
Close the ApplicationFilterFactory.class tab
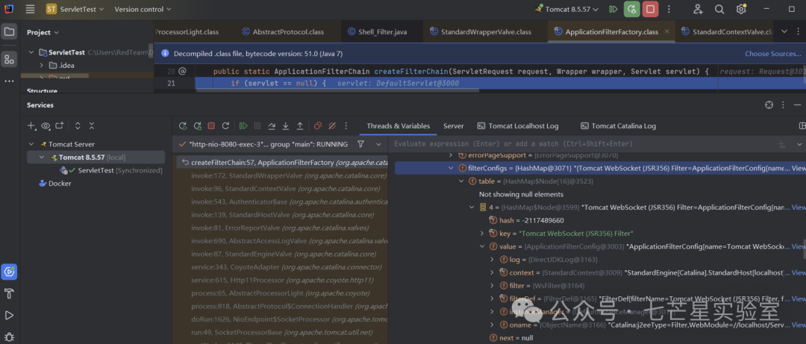(667, 31)
